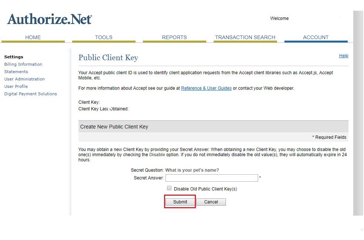Open Digital Payment Solutions
This screenshot has height=240, width=364.
pyautogui.click(x=30, y=93)
